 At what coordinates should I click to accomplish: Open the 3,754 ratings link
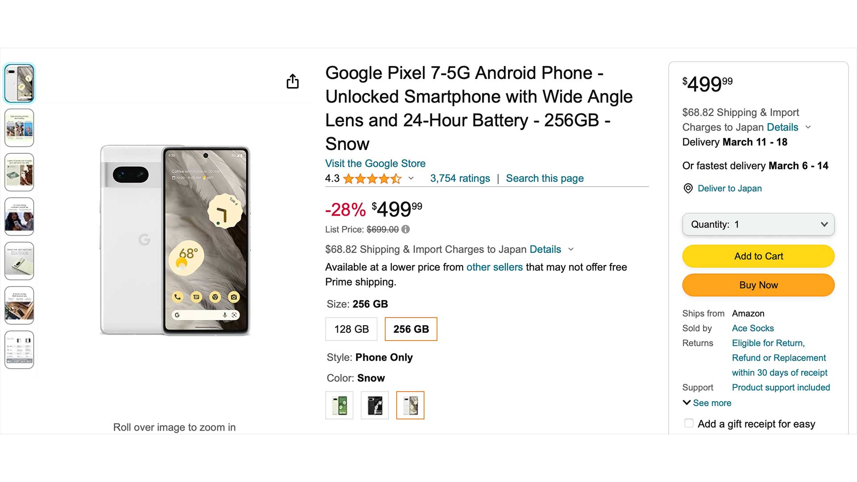click(460, 179)
